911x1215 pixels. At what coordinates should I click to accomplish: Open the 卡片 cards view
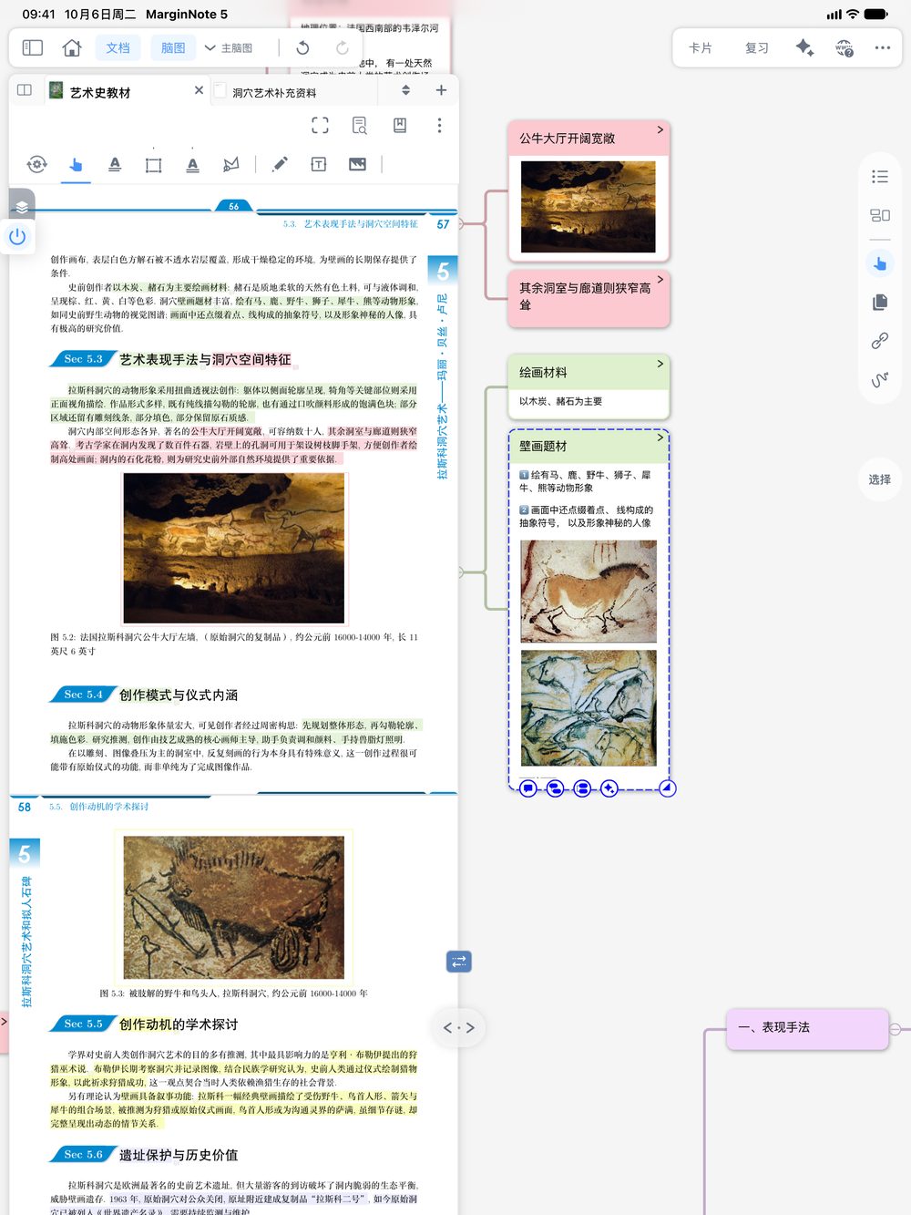click(x=701, y=47)
